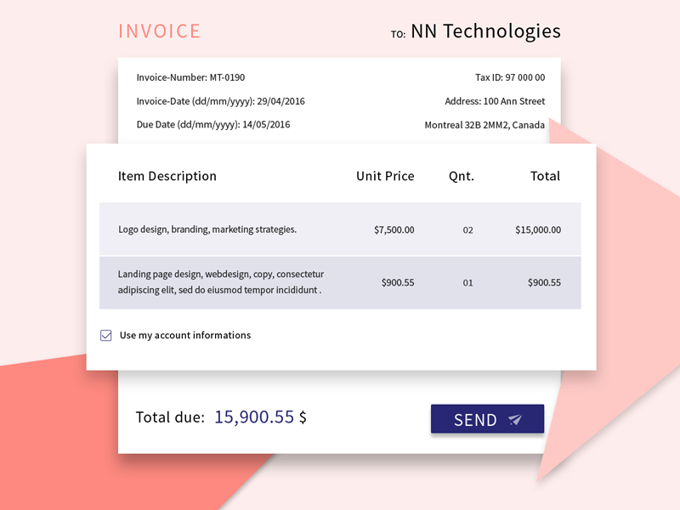This screenshot has width=680, height=510.
Task: Click the $900.55 unit price cell
Action: coord(398,282)
